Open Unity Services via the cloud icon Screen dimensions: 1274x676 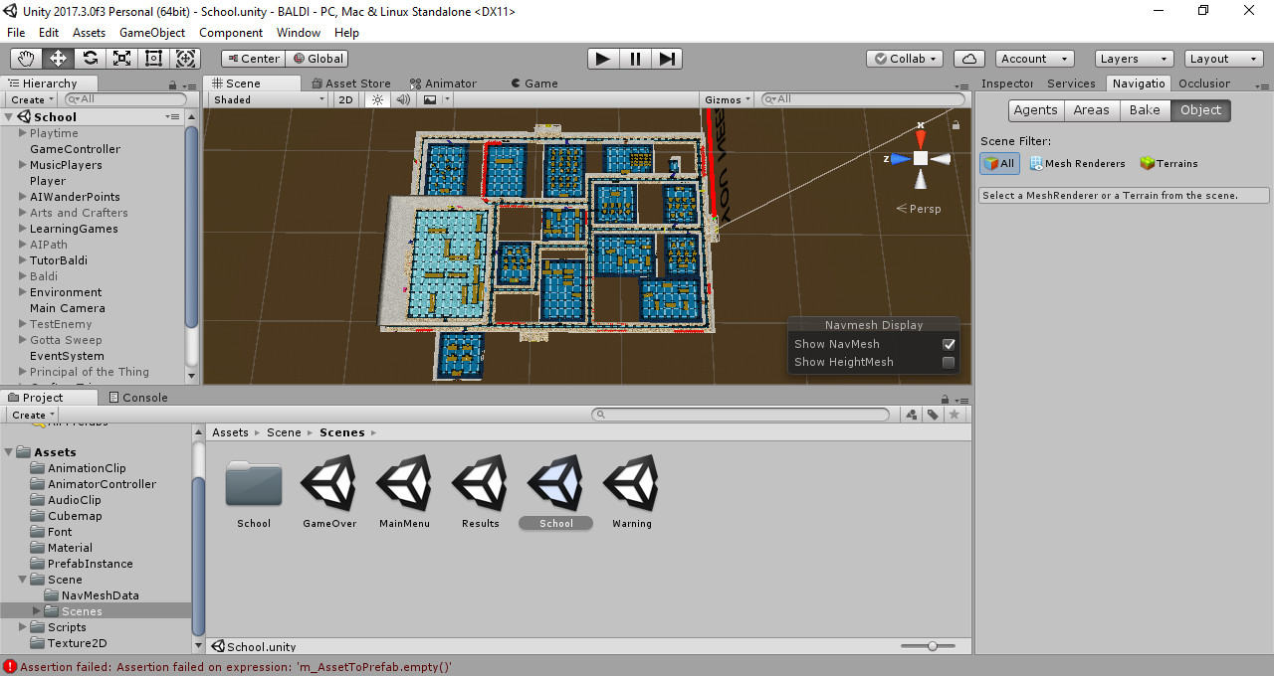pos(968,59)
